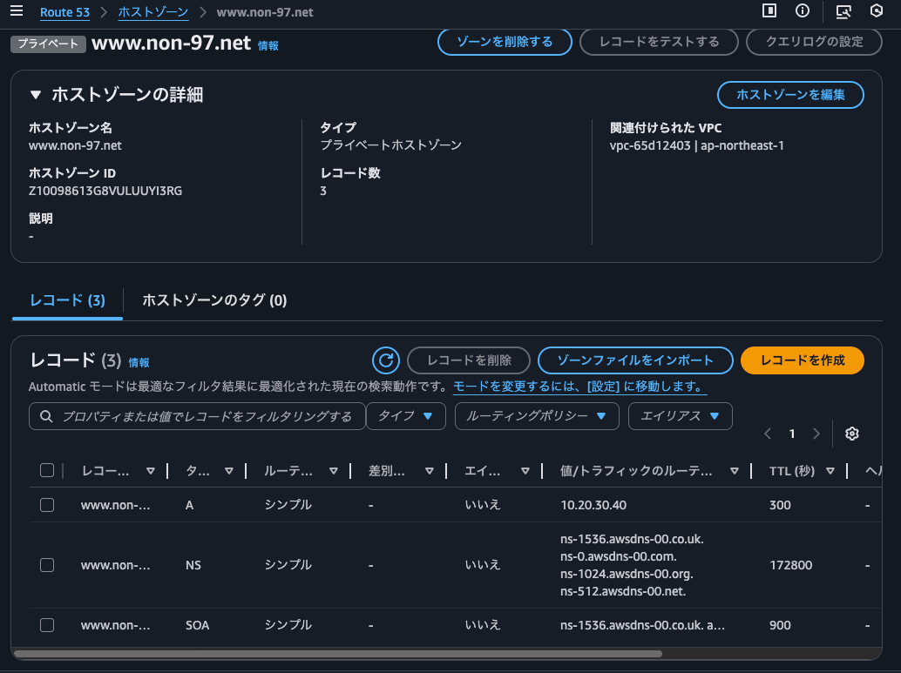Open the Route 53 breadcrumb link
Screen dimensions: 901x673
coord(64,12)
